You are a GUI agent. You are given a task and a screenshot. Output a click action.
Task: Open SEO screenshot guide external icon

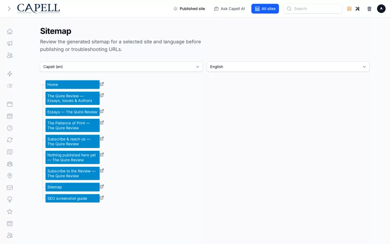pos(102,198)
